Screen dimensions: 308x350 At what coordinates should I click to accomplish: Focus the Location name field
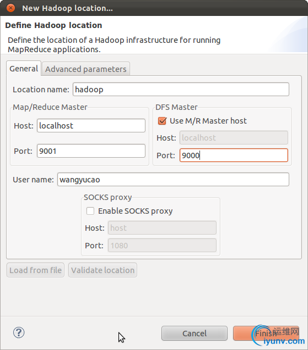click(181, 90)
